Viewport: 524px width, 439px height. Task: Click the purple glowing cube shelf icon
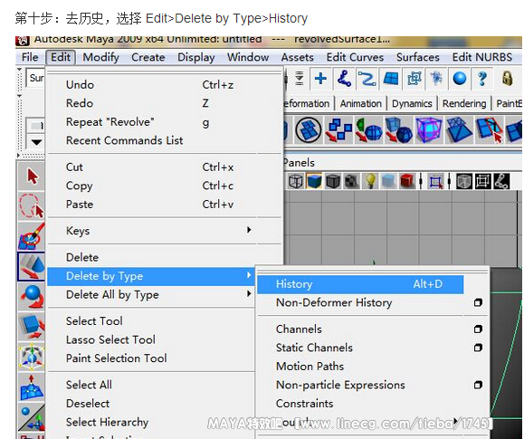429,129
